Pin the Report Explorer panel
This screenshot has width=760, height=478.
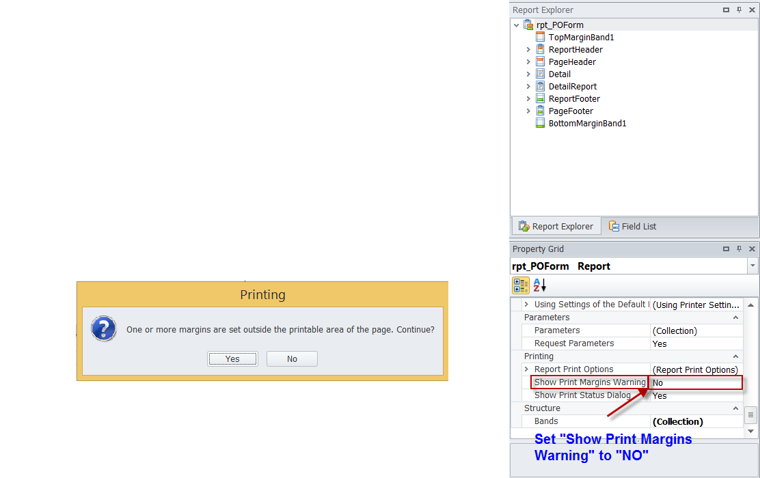click(x=739, y=10)
